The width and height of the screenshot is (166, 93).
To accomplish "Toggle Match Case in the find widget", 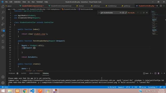I will tap(120, 13).
